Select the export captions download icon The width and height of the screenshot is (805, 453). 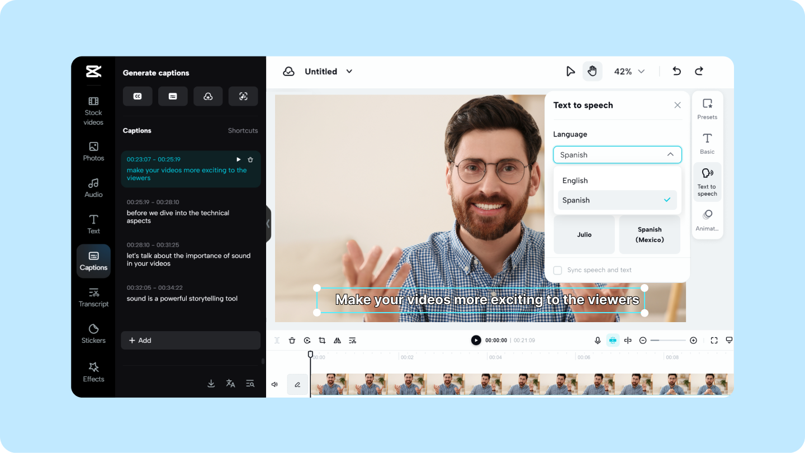211,384
